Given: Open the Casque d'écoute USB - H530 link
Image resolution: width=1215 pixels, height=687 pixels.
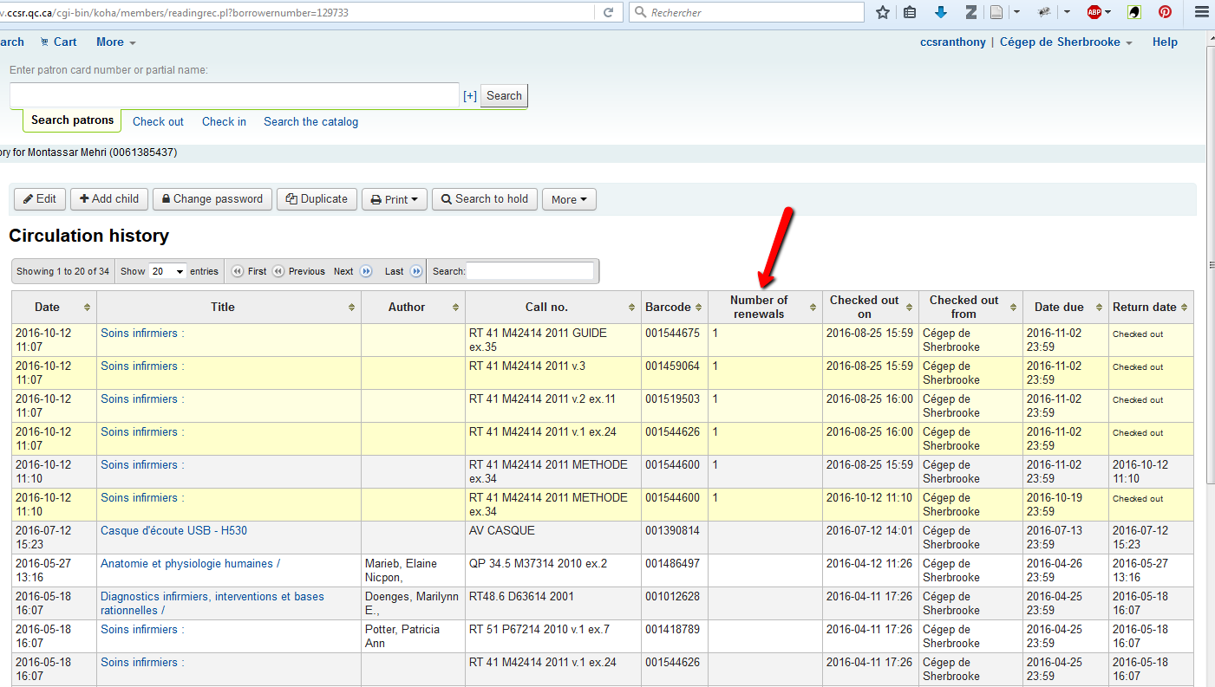Looking at the screenshot, I should click(x=173, y=530).
